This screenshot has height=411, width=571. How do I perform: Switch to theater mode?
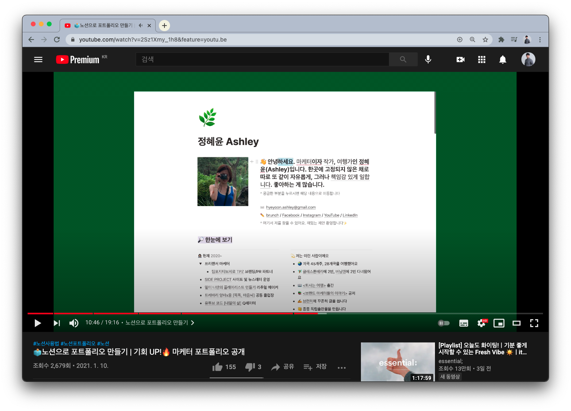tap(517, 323)
